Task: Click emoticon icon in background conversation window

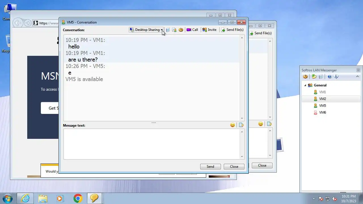Action: pyautogui.click(x=261, y=124)
